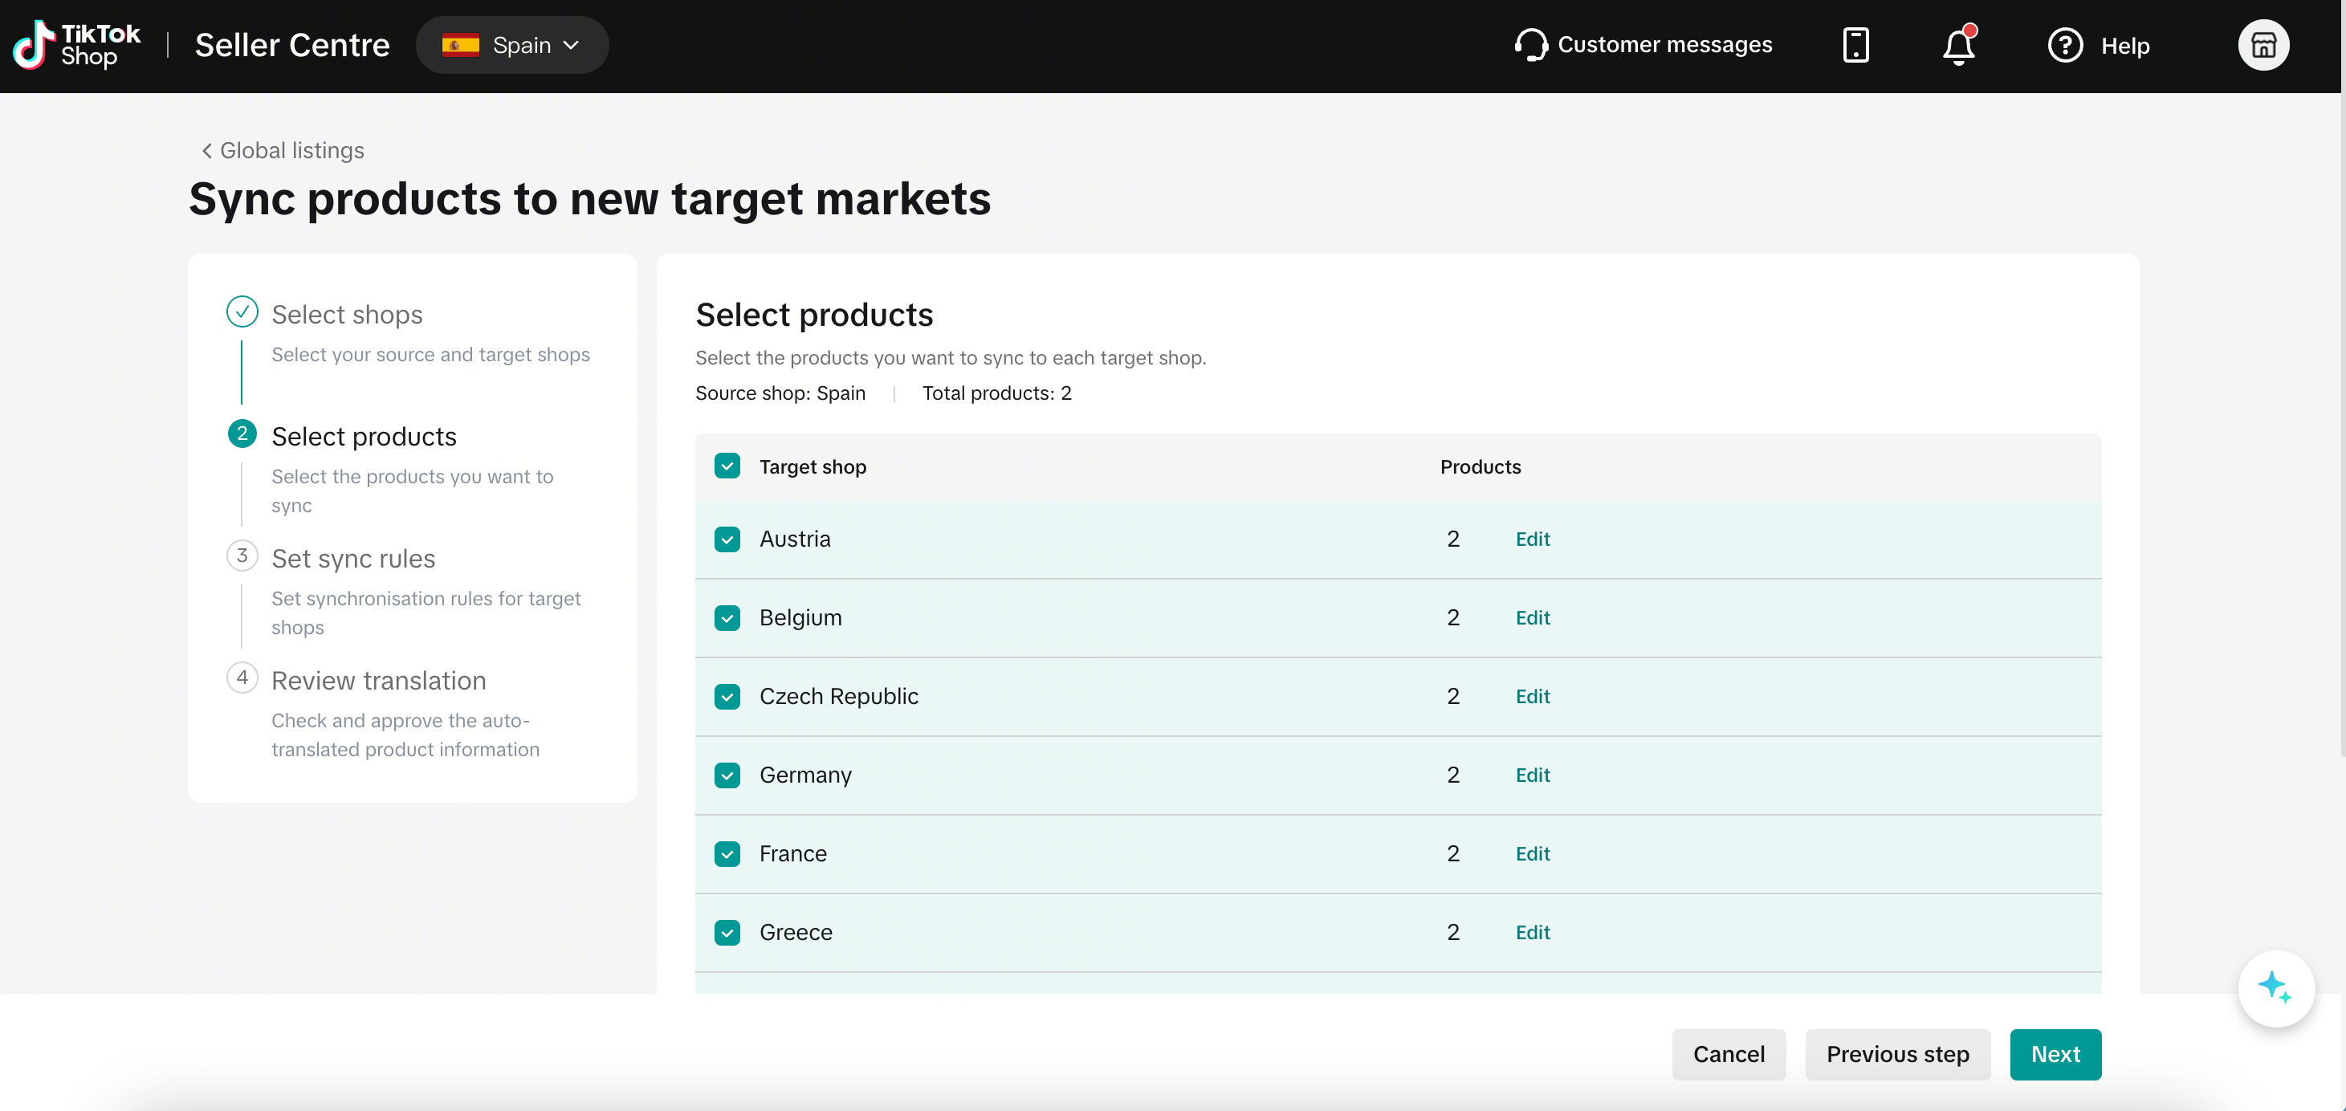The image size is (2346, 1111).
Task: Click the Spain flag icon
Action: point(461,45)
